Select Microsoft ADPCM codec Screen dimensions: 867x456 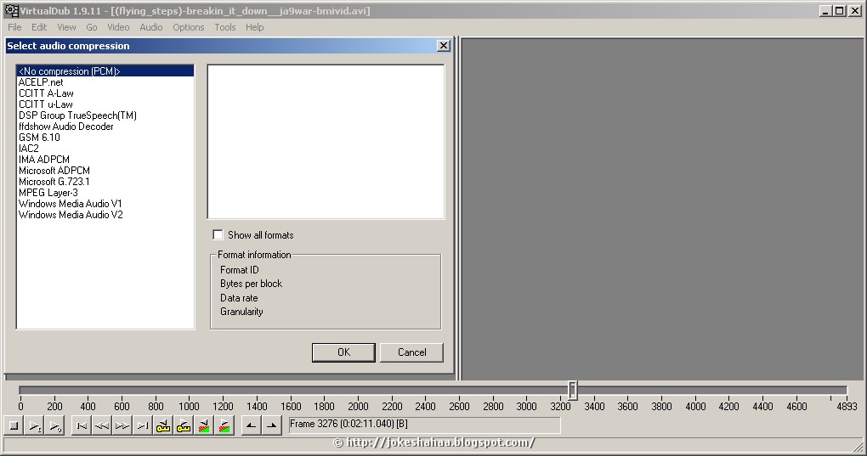pos(105,171)
